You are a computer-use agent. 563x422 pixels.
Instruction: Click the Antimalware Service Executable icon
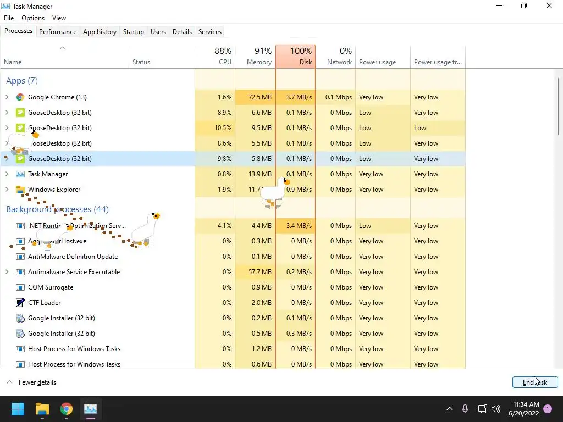[x=20, y=272]
